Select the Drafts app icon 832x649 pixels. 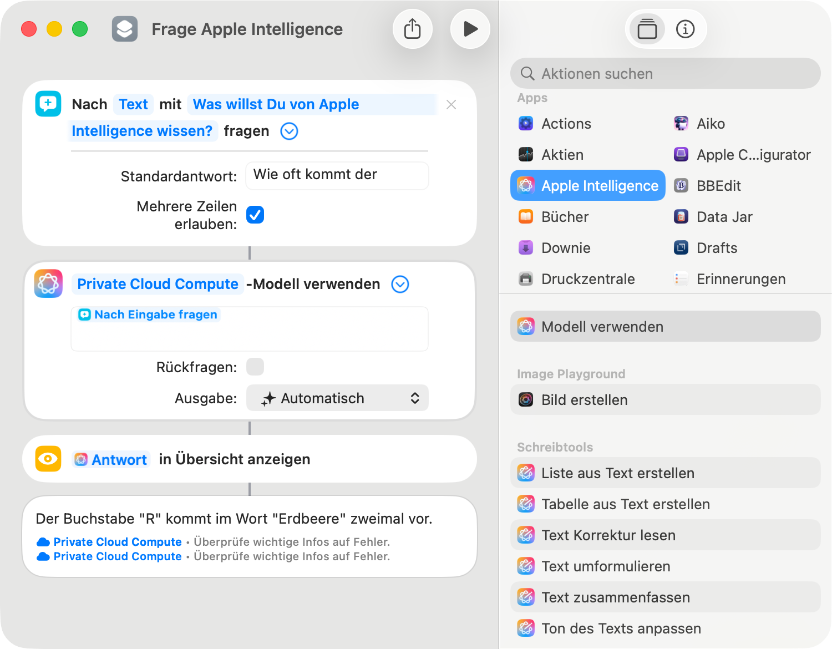681,247
